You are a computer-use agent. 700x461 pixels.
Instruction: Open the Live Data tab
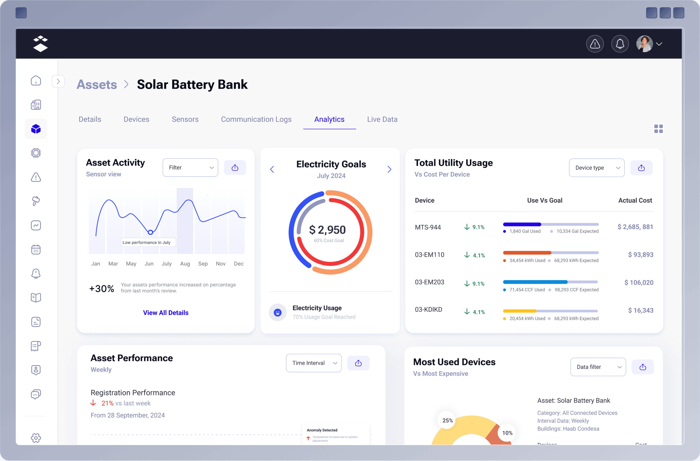pos(382,119)
